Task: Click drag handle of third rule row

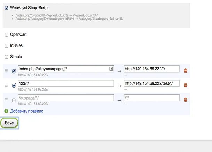Action: (x=6, y=100)
